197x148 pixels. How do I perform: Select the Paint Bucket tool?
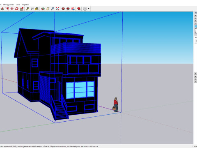37,9
